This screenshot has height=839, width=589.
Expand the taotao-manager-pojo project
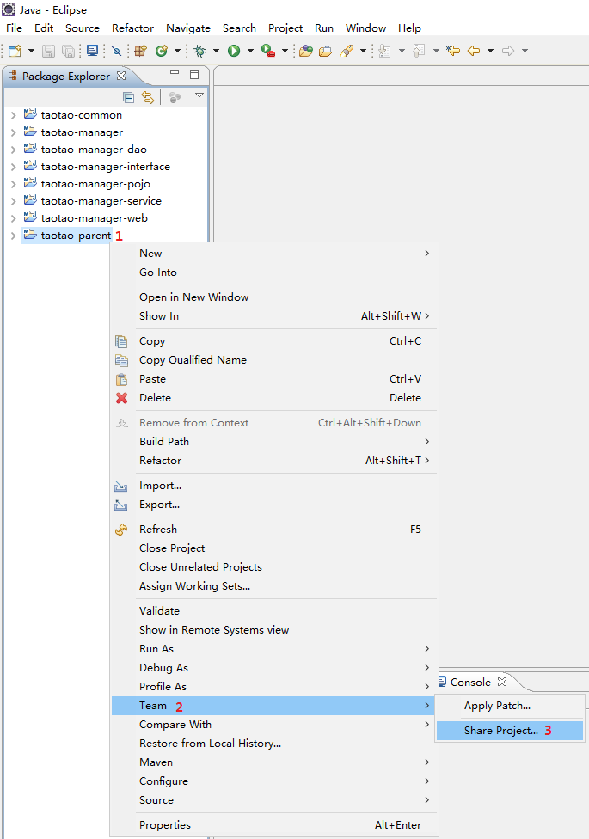pos(14,184)
